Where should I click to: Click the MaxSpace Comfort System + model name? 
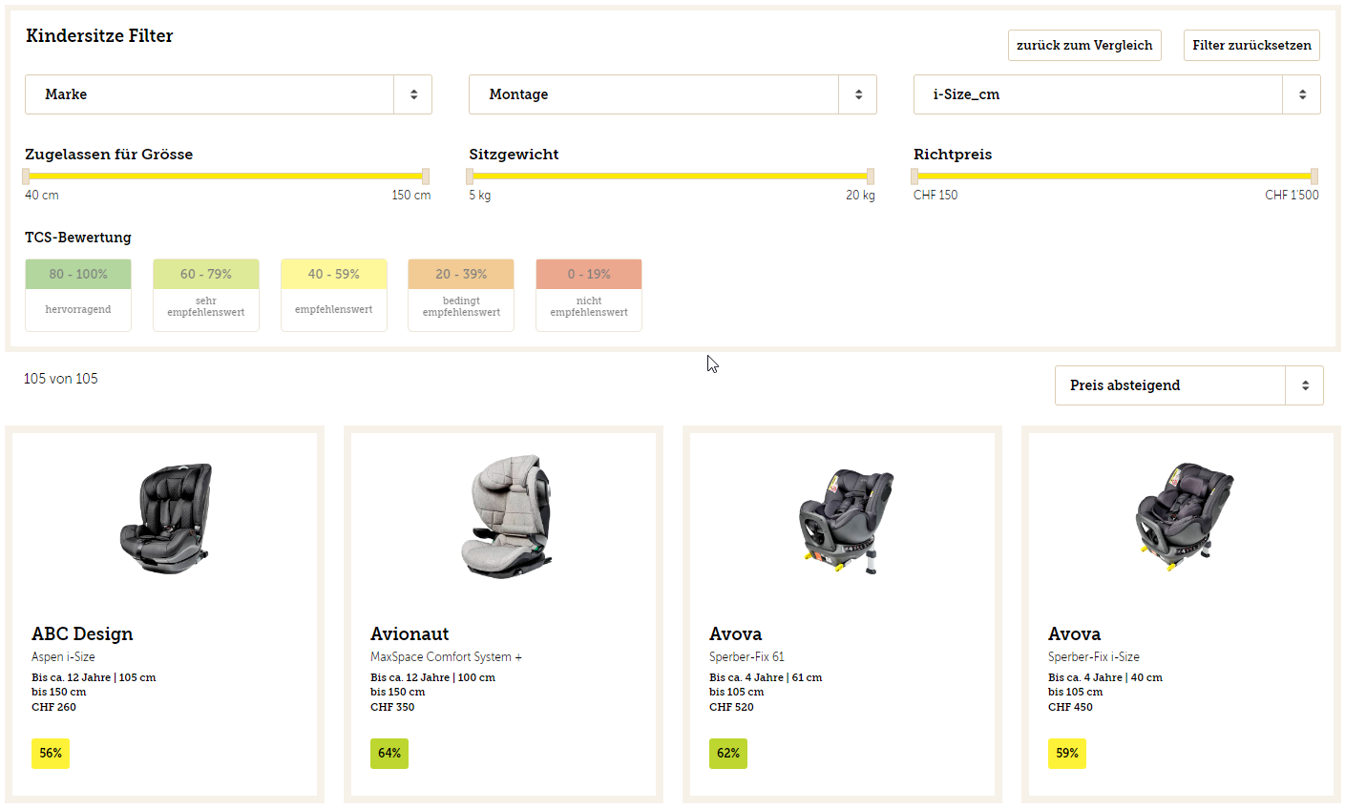[x=446, y=657]
